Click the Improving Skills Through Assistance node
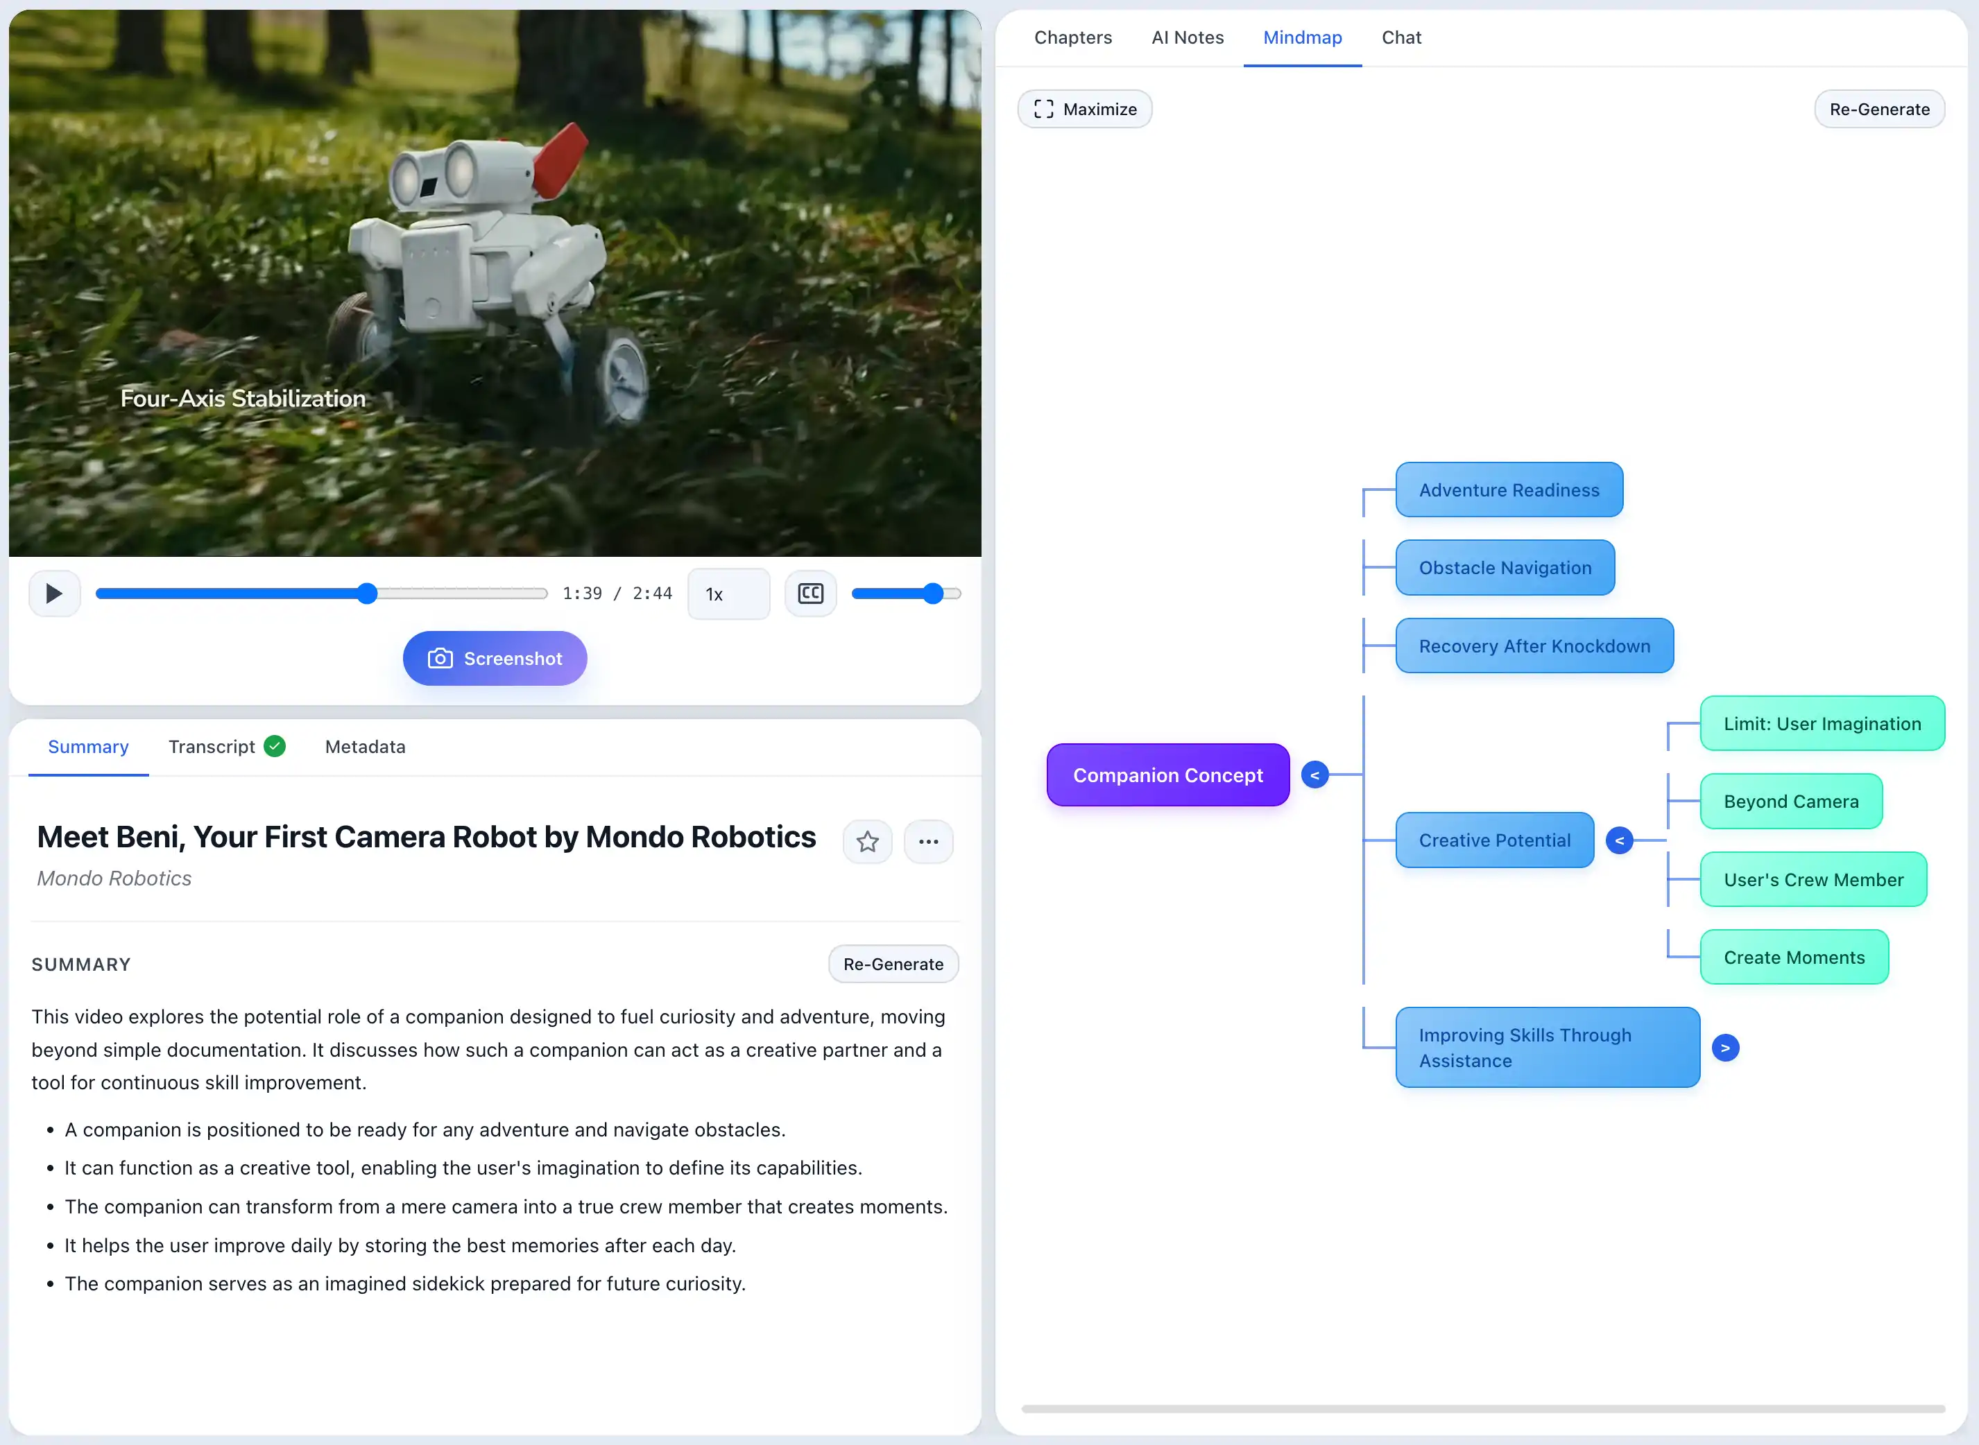Screen dimensions: 1979x1445 coord(1548,1048)
